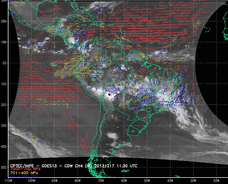228x184 pixels.
Task: Click the EQ equator label
Action: tap(5, 63)
